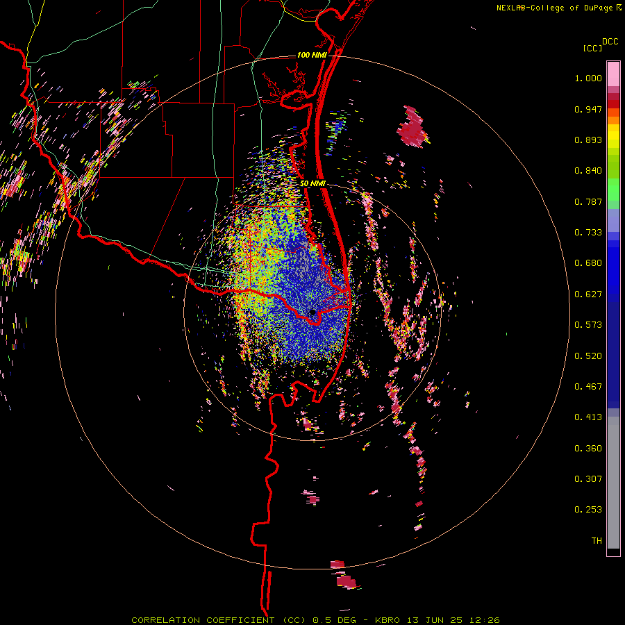Select the DCC label above the color scale

click(x=610, y=42)
